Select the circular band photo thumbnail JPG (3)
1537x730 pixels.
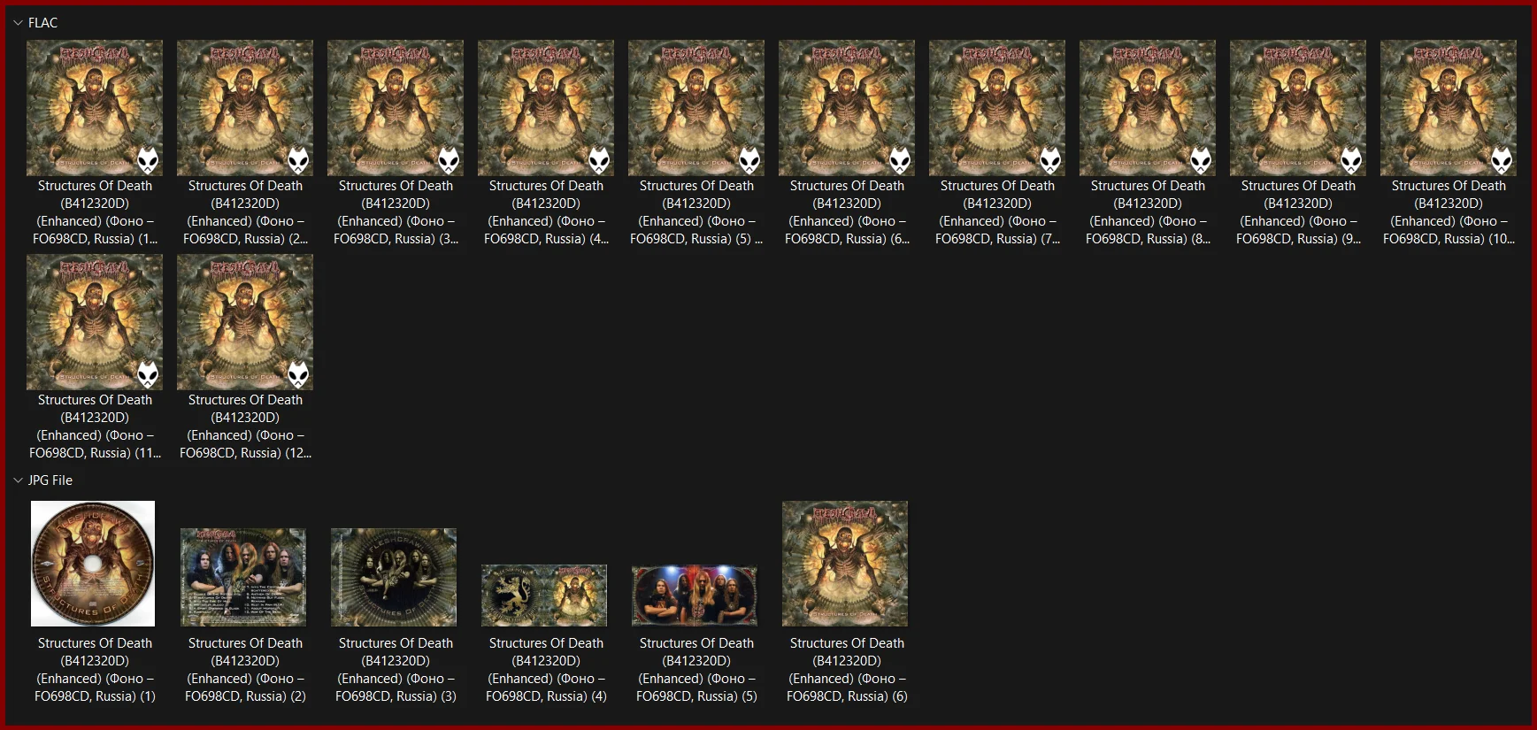tap(394, 577)
